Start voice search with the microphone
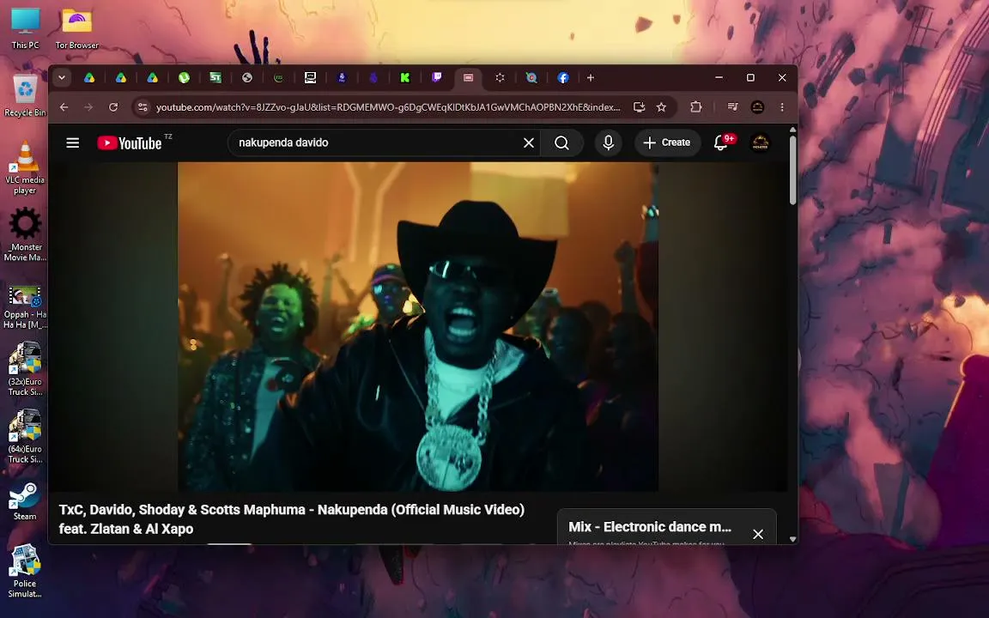Image resolution: width=989 pixels, height=618 pixels. click(x=608, y=142)
